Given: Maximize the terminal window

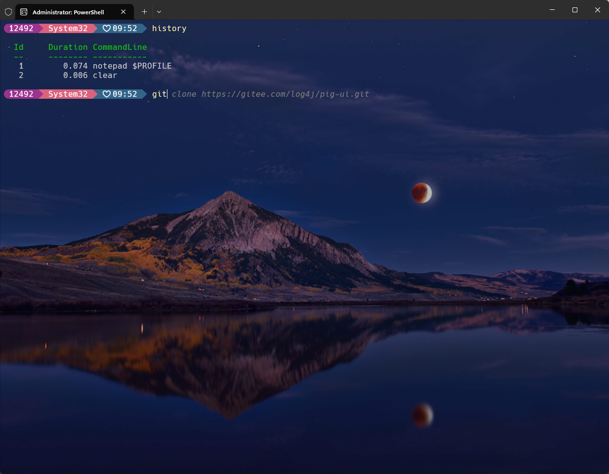Looking at the screenshot, I should click(575, 10).
